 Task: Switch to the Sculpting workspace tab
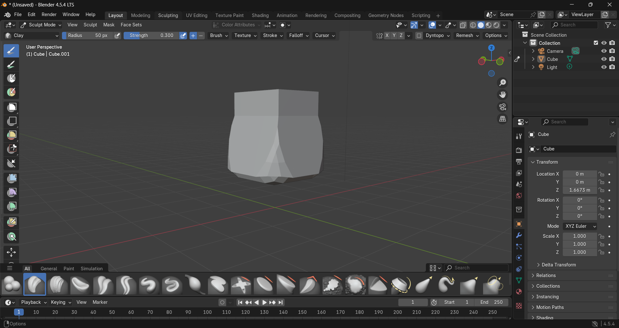click(x=168, y=15)
